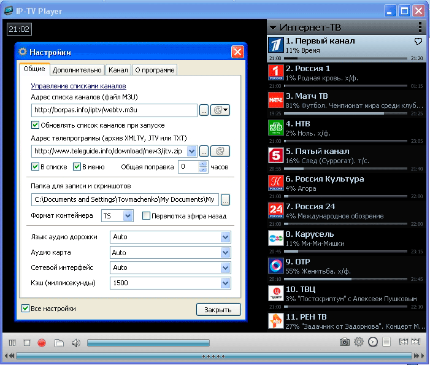Browse for TV guide file with '...' button

point(204,152)
